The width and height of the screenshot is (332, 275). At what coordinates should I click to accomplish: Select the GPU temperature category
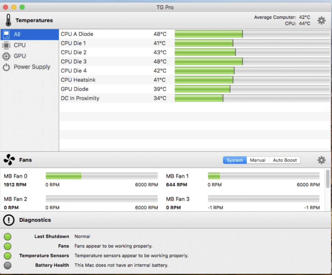click(x=30, y=56)
